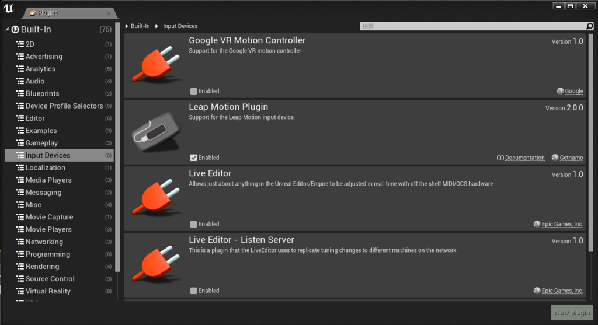The width and height of the screenshot is (598, 325).
Task: Open Epic Games link for Listen Server
Action: click(x=562, y=291)
